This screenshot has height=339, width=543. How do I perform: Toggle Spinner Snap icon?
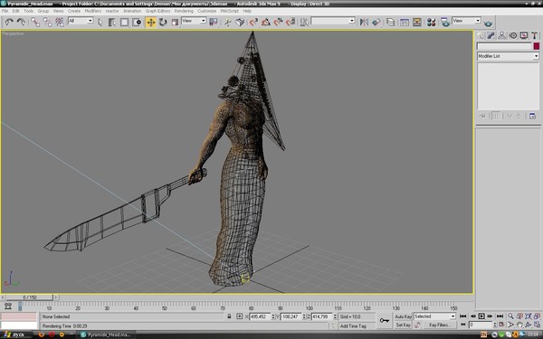pyautogui.click(x=291, y=22)
